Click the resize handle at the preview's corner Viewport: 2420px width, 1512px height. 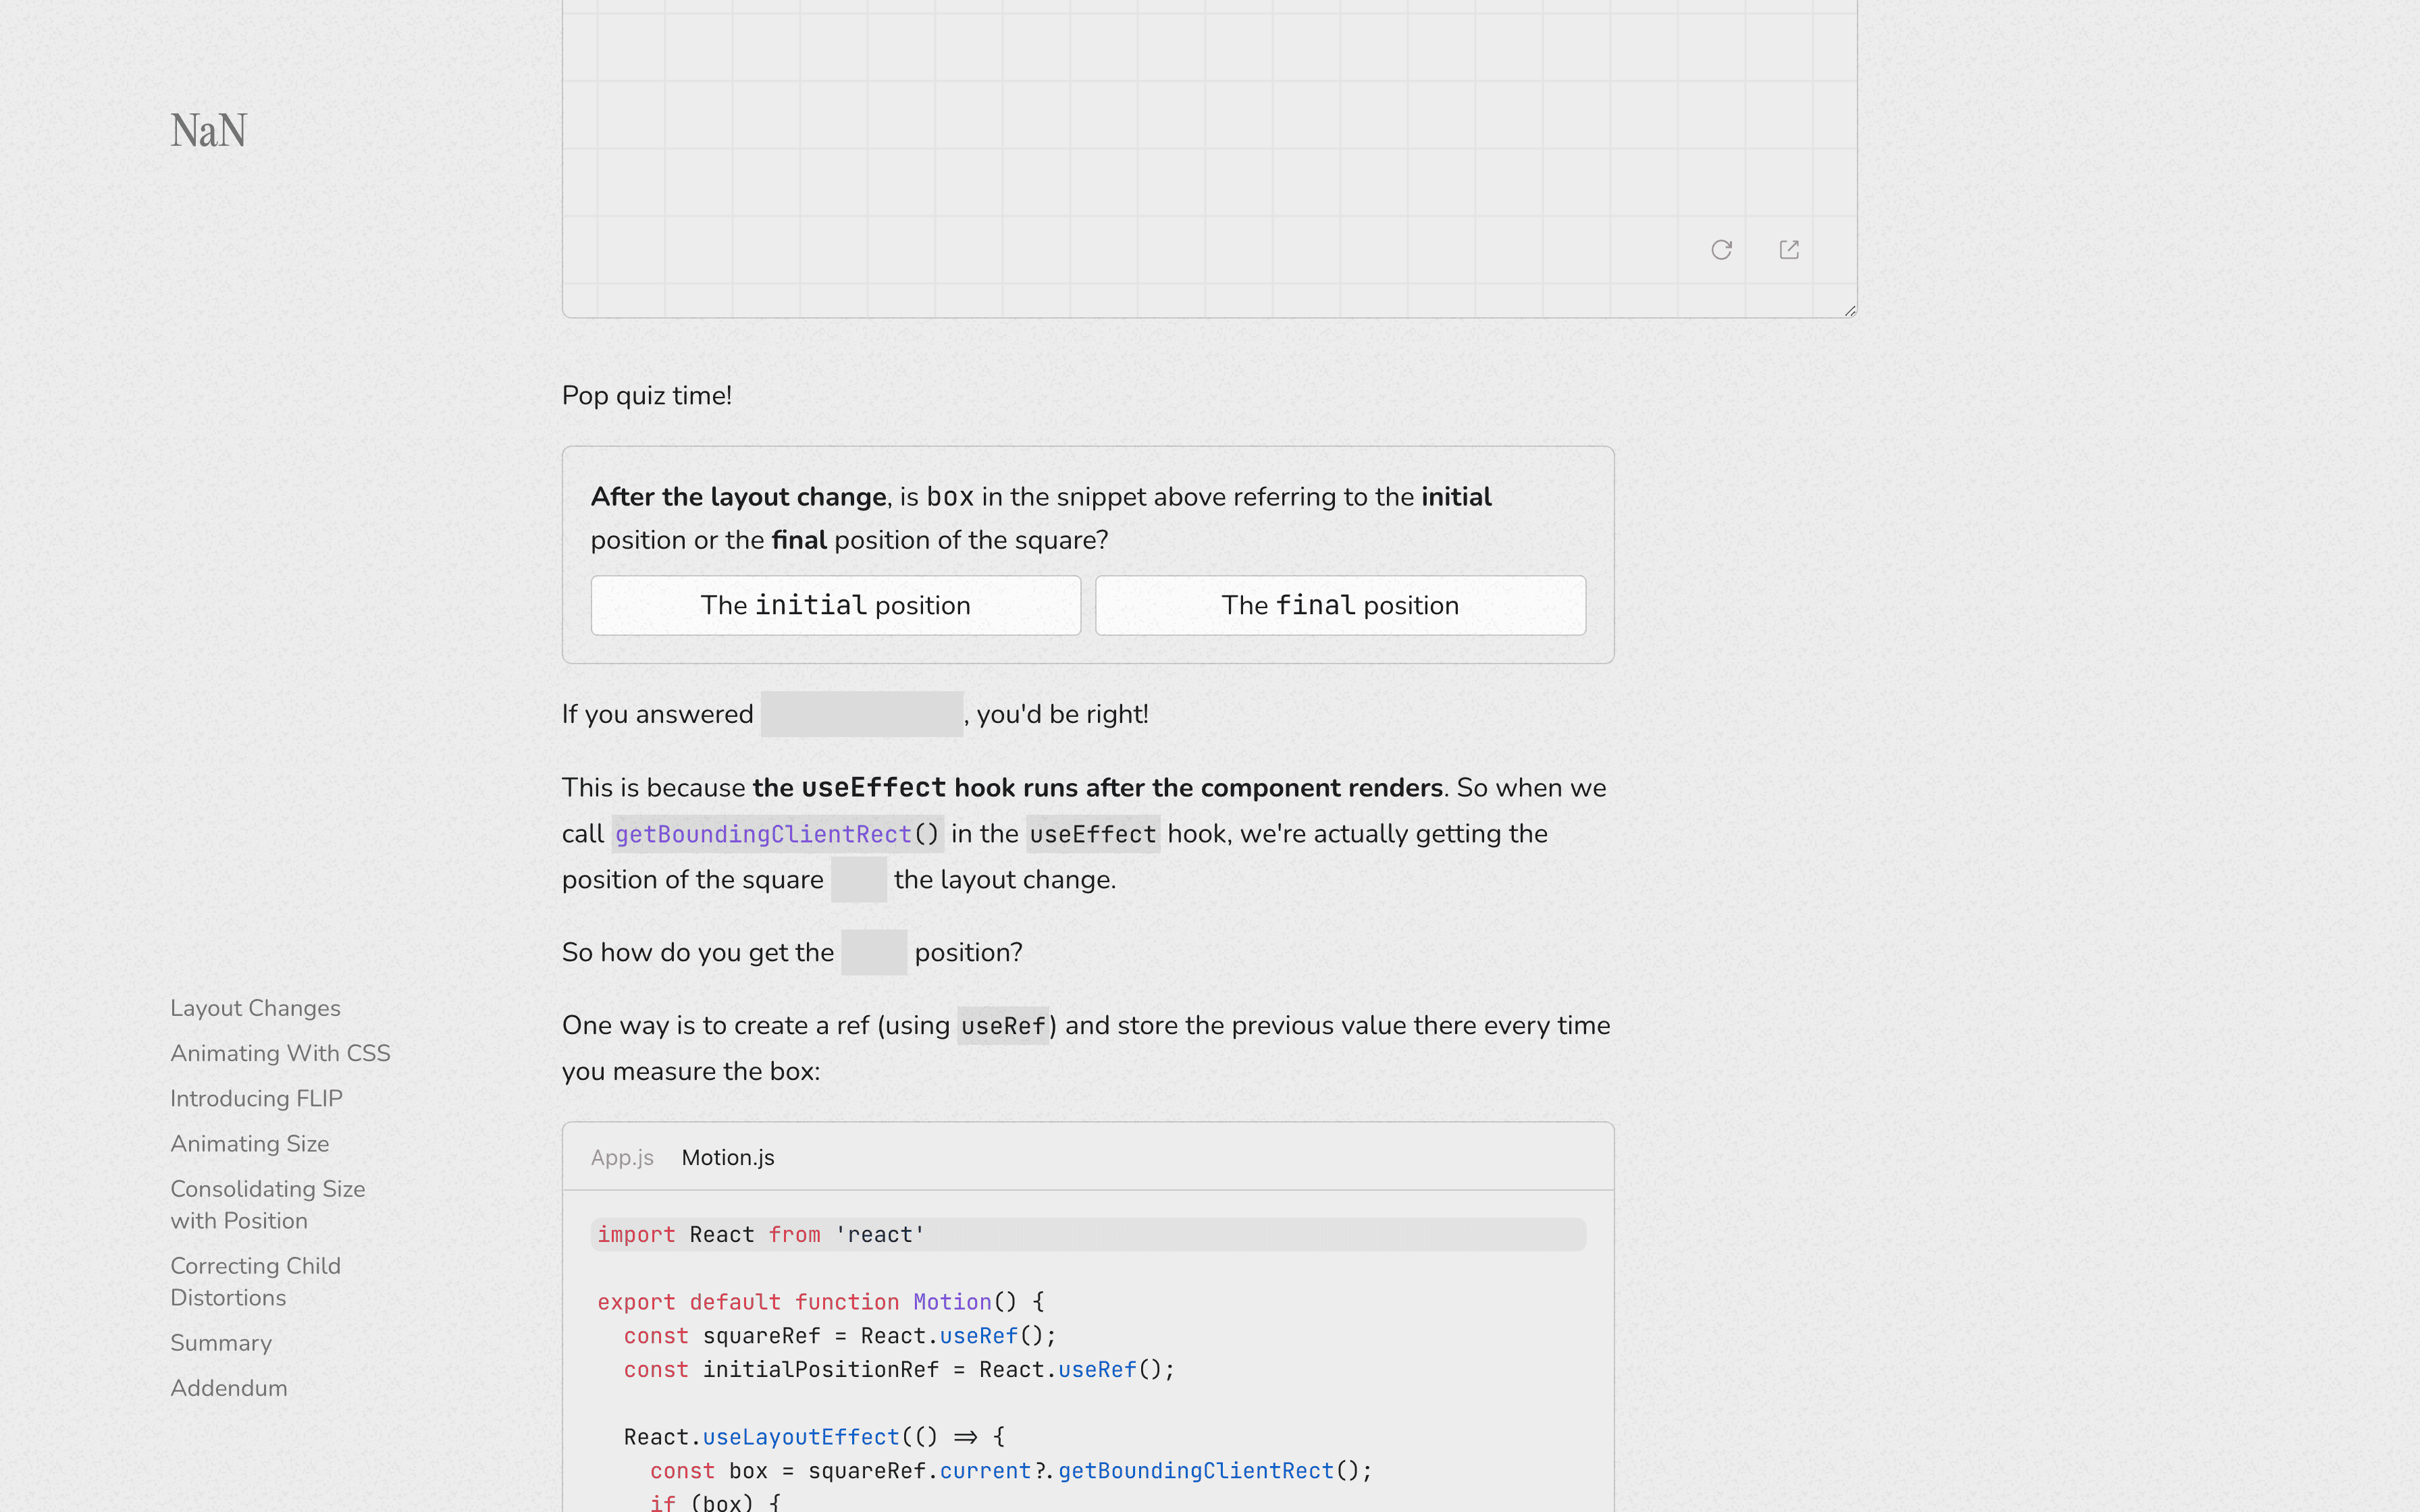tap(1849, 311)
